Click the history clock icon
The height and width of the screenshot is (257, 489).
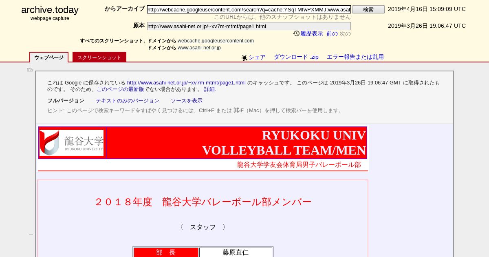[296, 33]
